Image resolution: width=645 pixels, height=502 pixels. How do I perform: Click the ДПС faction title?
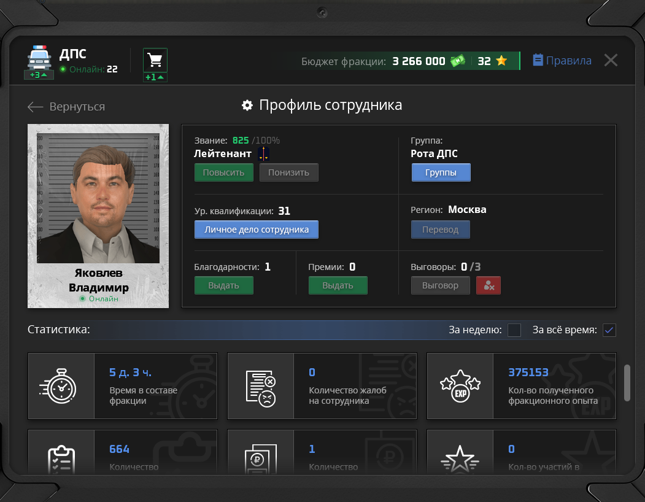[x=73, y=54]
